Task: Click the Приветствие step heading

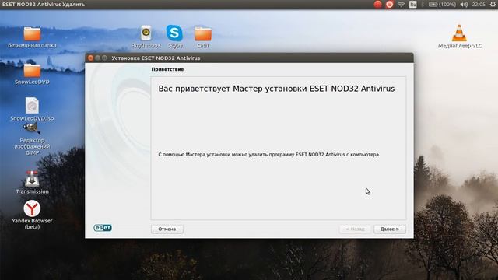Action: coord(167,69)
